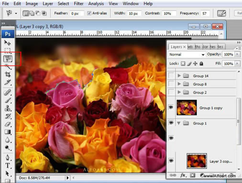Select the Gradient tool
The image size is (242, 183).
8,132
